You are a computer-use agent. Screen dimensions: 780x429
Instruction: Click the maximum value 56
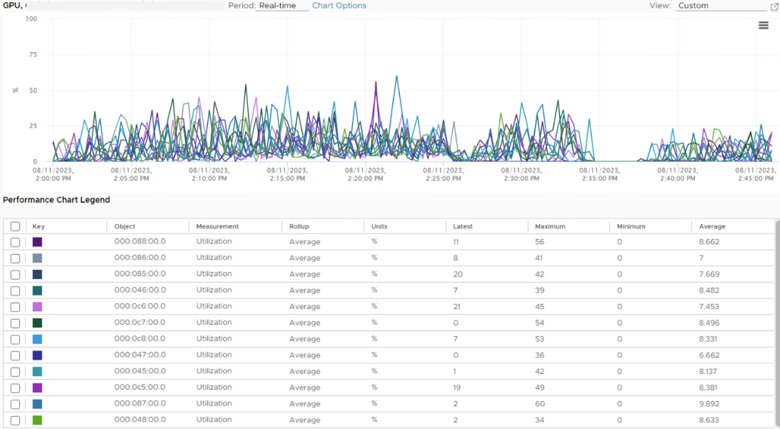pyautogui.click(x=540, y=241)
